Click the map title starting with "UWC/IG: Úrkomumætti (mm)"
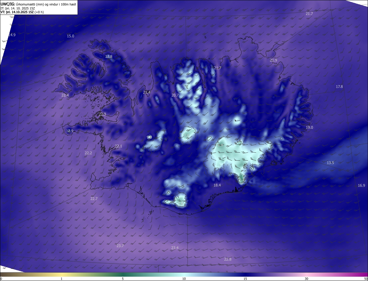Screen dimensions: 368x281 [38, 4]
